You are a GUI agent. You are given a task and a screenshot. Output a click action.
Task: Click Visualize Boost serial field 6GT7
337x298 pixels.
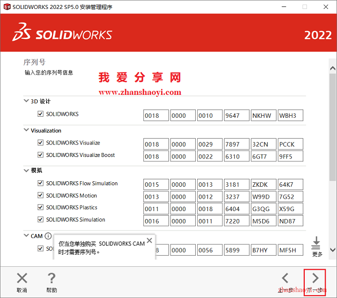click(264, 156)
